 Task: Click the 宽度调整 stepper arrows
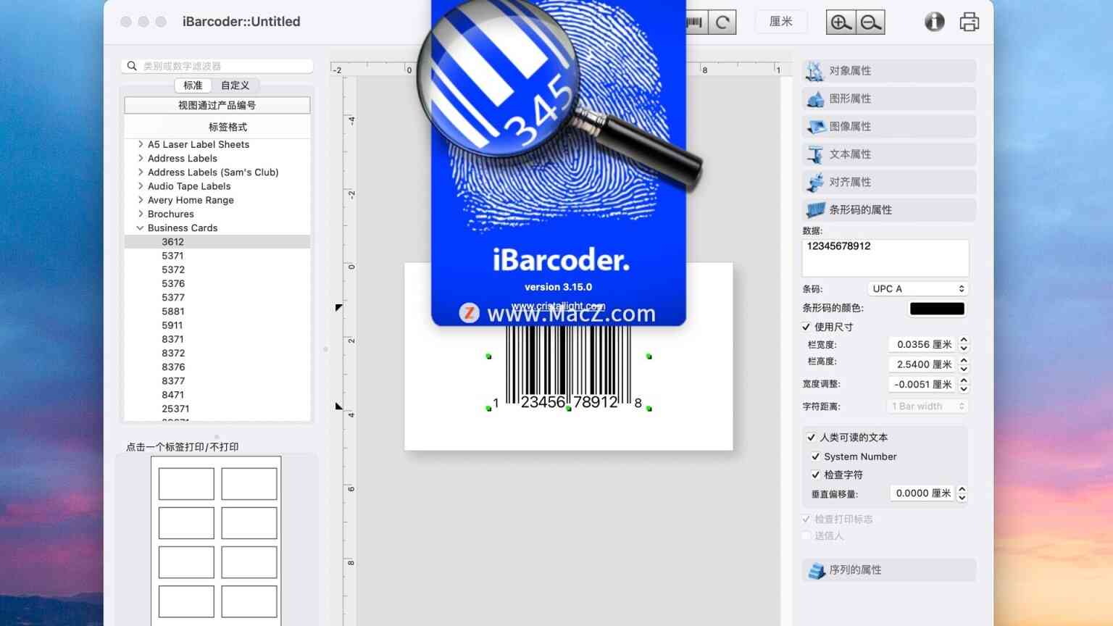point(964,385)
